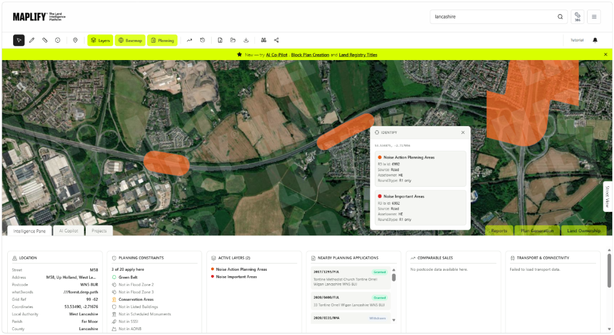Open the AI Co-Pilot link in banner

tap(276, 55)
